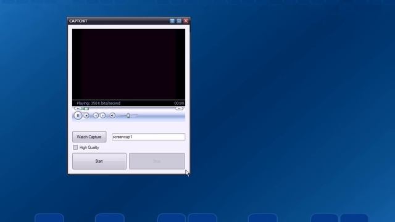Image resolution: width=395 pixels, height=222 pixels.
Task: Click the 'Playing: 350 K bits/second' status text
Action: pos(99,103)
